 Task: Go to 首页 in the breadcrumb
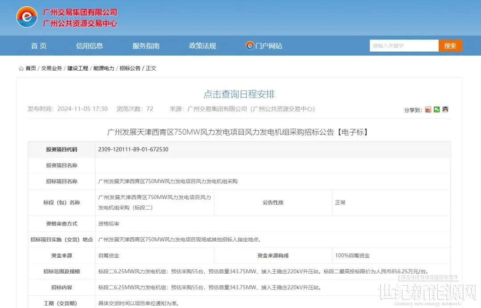click(31, 68)
